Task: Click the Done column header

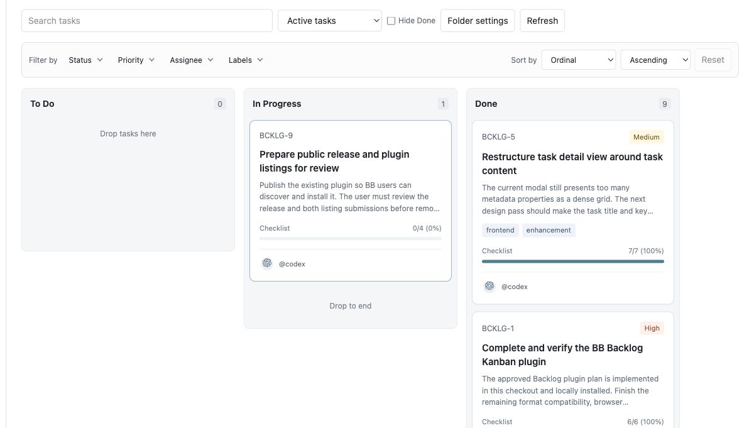Action: (486, 104)
